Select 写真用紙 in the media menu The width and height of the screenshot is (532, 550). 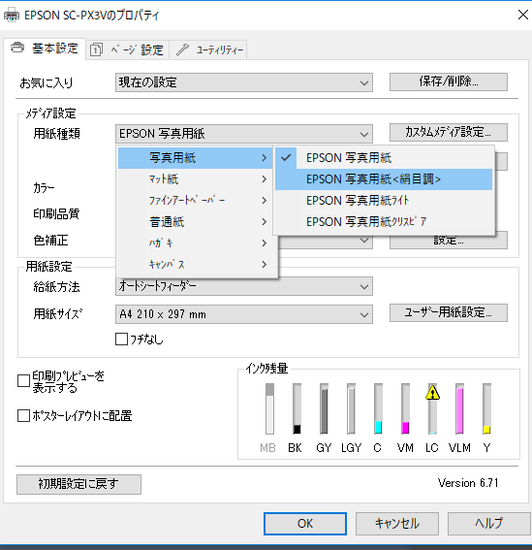point(195,158)
